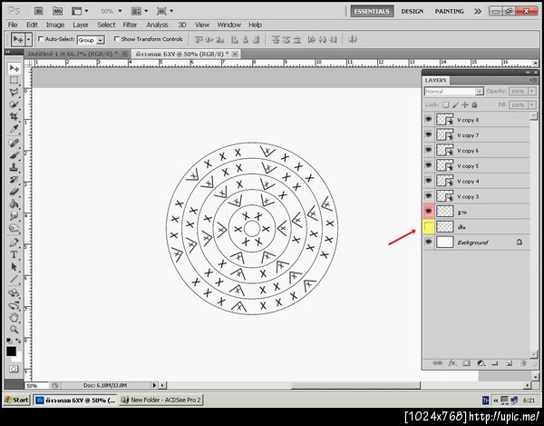The height and width of the screenshot is (426, 544).
Task: Select the Brush tool
Action: [14, 155]
